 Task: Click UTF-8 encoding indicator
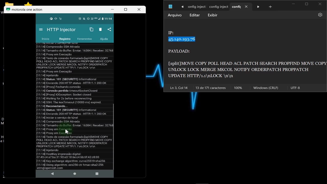point(295,88)
